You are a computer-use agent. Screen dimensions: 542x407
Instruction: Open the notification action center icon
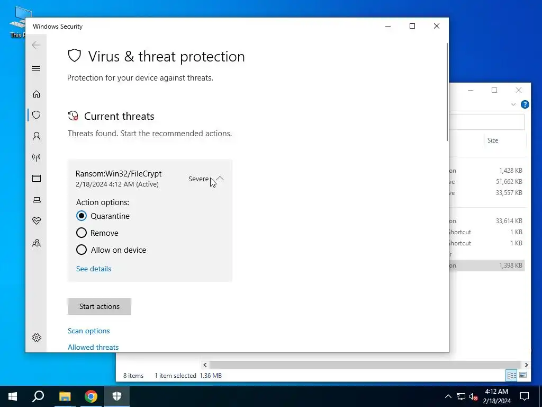point(525,396)
